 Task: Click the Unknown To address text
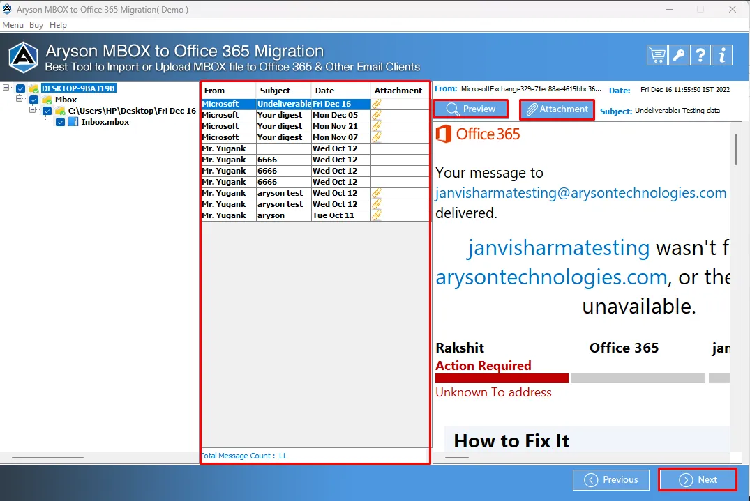[493, 392]
